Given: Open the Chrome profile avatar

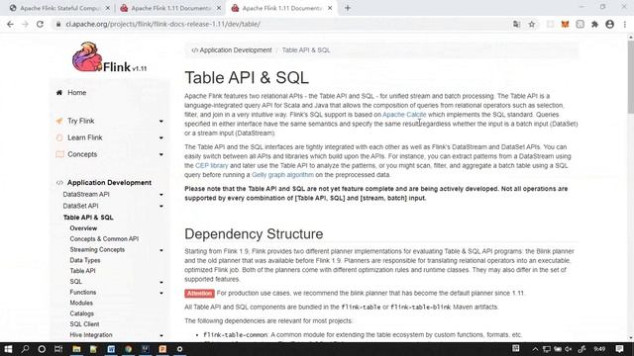Looking at the screenshot, I should coord(610,24).
